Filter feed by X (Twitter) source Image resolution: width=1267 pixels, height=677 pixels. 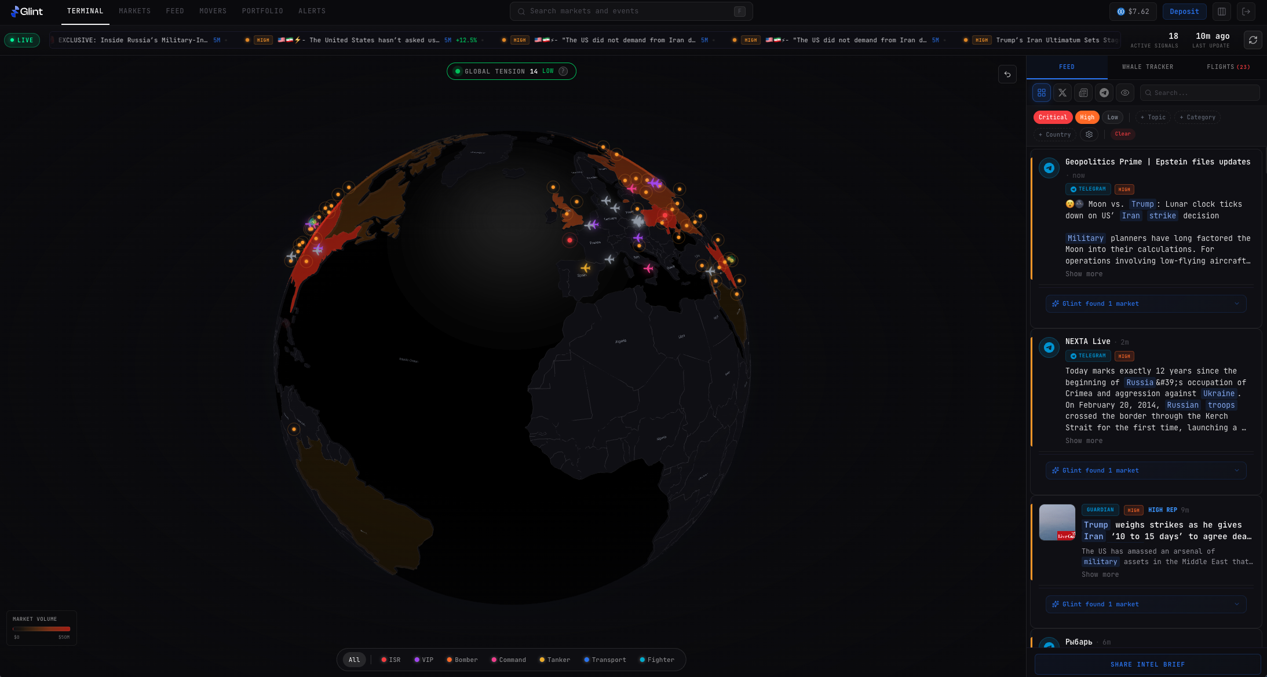tap(1062, 93)
